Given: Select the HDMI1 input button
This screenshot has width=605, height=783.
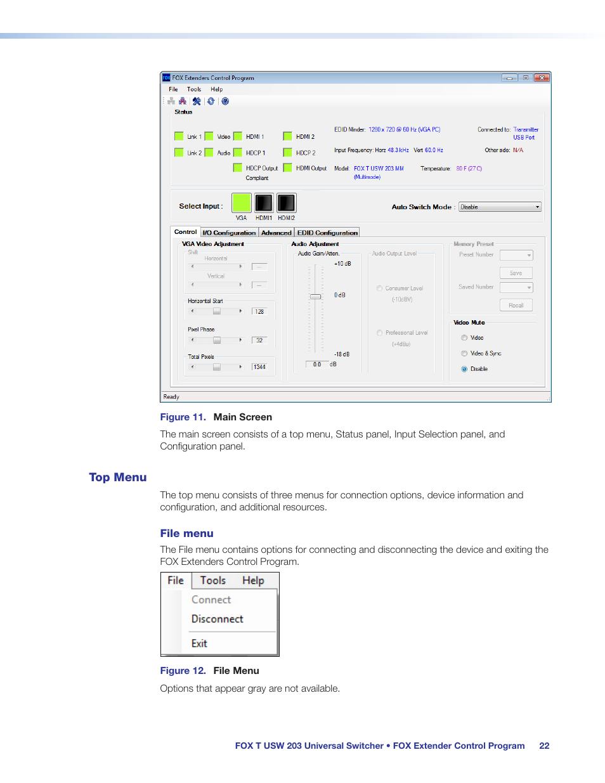Looking at the screenshot, I should coord(264,203).
